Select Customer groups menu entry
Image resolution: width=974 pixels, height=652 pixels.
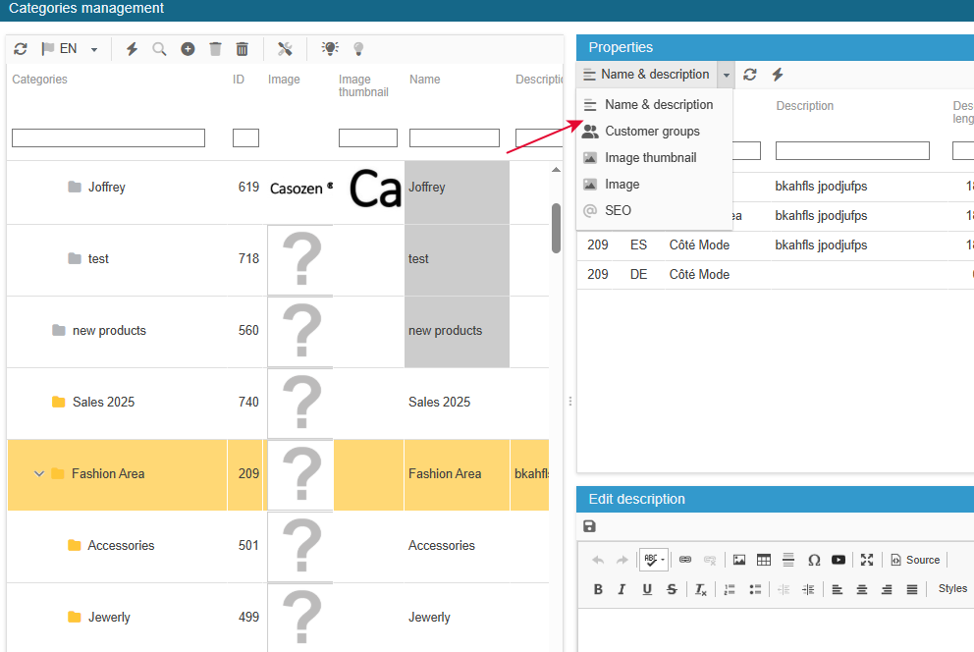pos(655,131)
